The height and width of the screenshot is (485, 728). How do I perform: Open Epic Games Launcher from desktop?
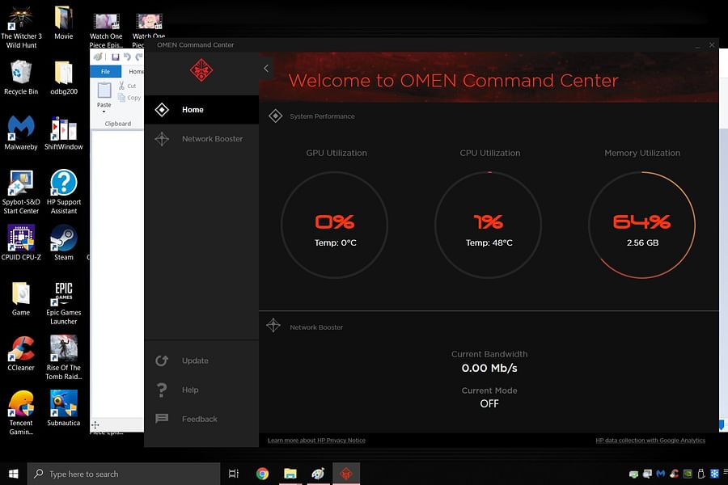coord(63,295)
